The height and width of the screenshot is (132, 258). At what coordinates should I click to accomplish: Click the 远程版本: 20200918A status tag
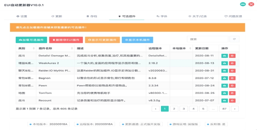[x=95, y=124]
